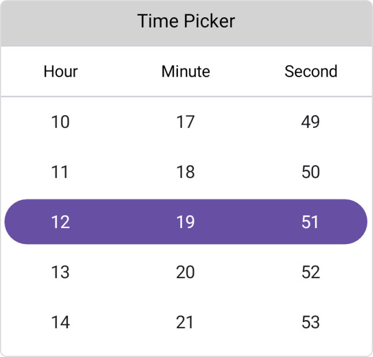
Task: Click the Second column header
Action: [x=311, y=71]
